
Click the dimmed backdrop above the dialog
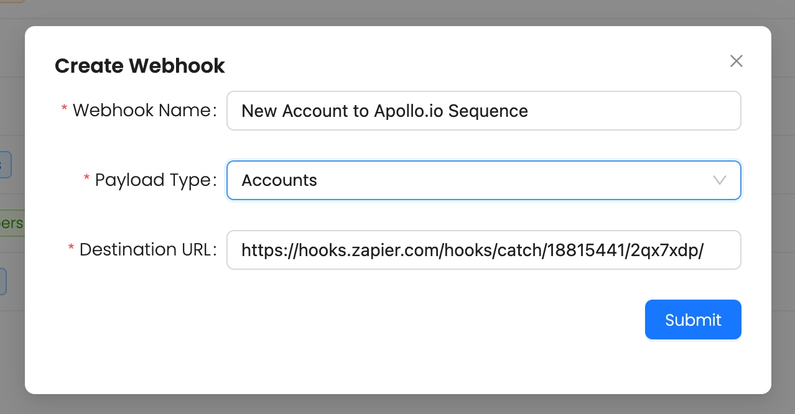(398, 11)
